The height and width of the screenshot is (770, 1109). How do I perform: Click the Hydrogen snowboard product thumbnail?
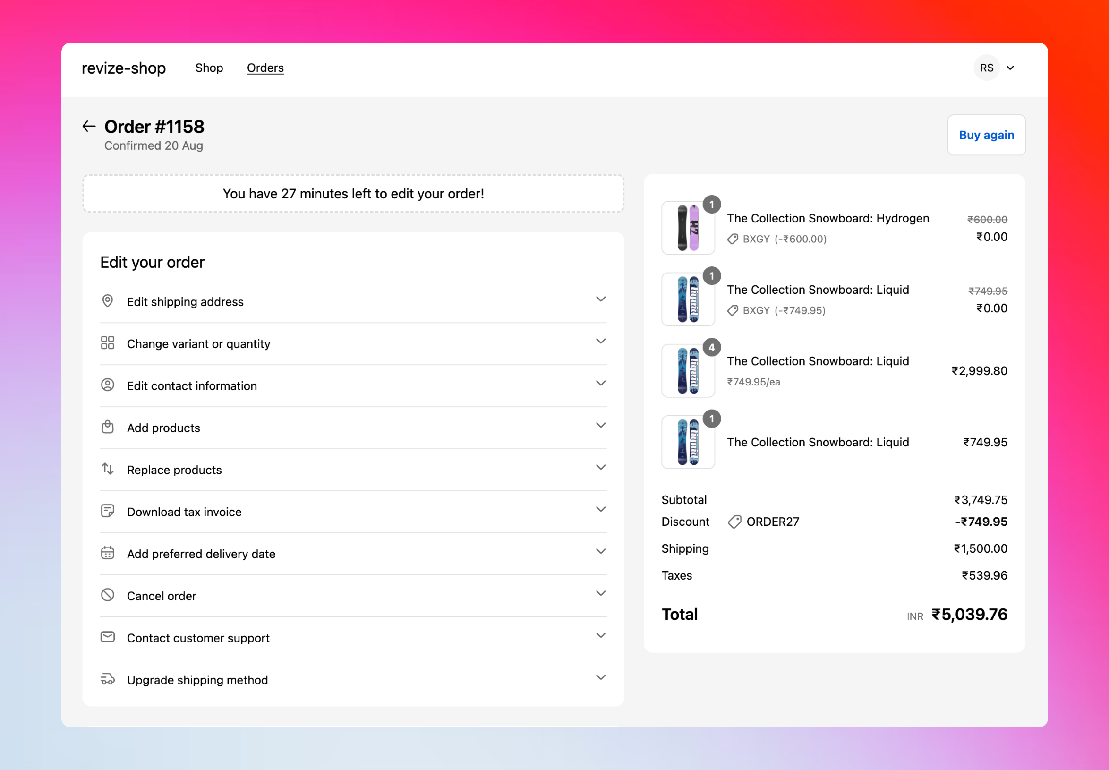[688, 228]
